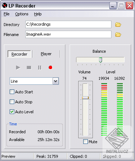Click the Play button

click(18, 68)
